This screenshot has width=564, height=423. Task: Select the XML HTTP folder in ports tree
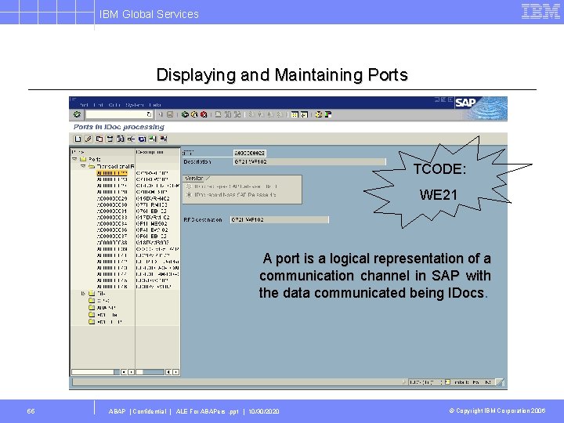[105, 322]
